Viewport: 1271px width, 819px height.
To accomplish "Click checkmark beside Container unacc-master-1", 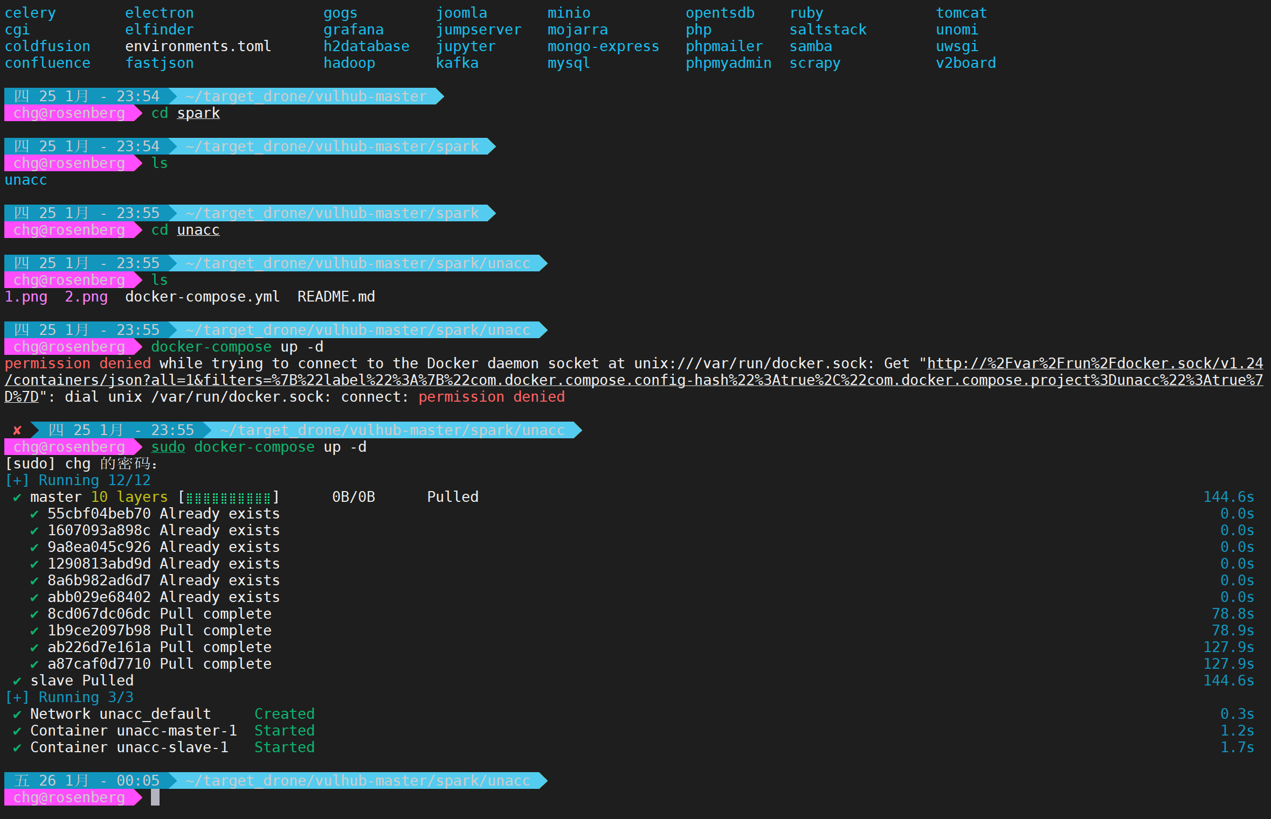I will (17, 731).
